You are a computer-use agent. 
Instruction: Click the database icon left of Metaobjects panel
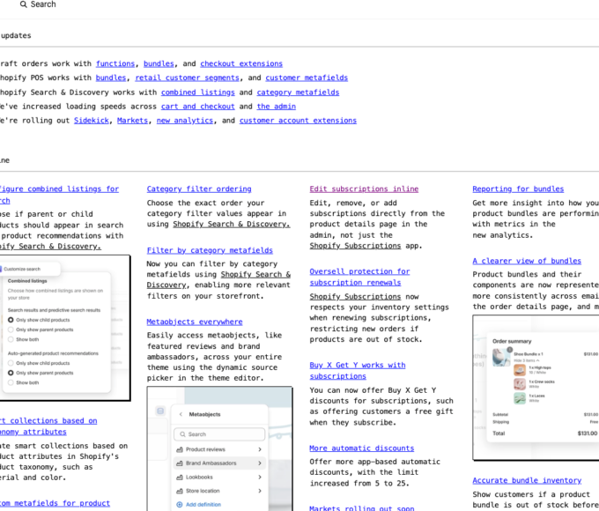(x=159, y=411)
